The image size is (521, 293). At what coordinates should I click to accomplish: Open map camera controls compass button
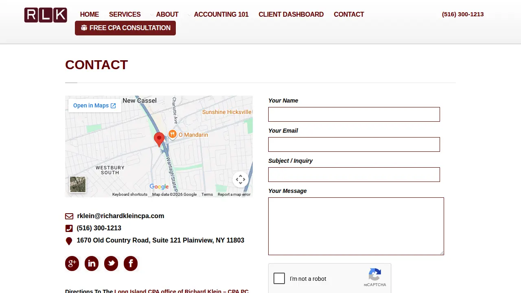(241, 179)
